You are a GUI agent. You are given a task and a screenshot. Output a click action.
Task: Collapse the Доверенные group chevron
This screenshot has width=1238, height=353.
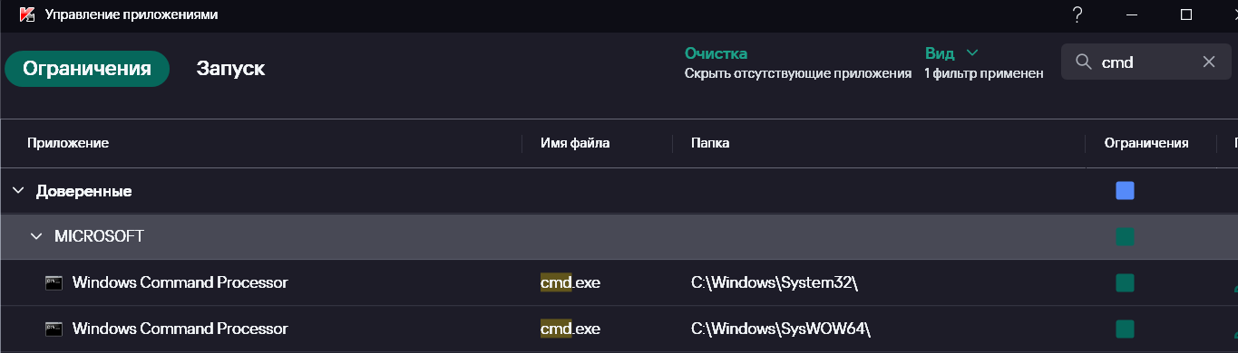coord(18,191)
